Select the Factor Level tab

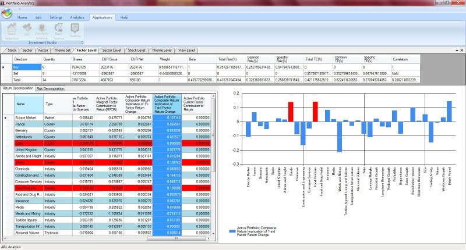86,51
